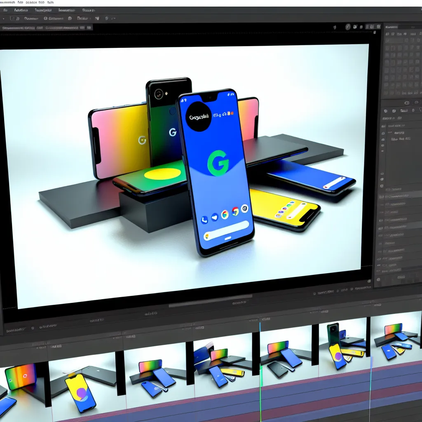Click the arrow icon at the toolbar row's right end

pyautogui.click(x=113, y=19)
